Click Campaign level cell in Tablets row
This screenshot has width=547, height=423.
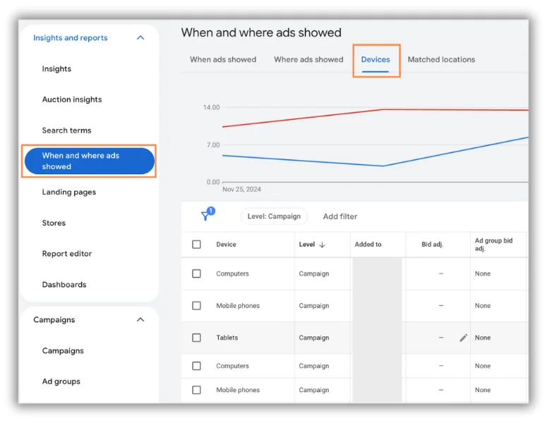tap(314, 338)
